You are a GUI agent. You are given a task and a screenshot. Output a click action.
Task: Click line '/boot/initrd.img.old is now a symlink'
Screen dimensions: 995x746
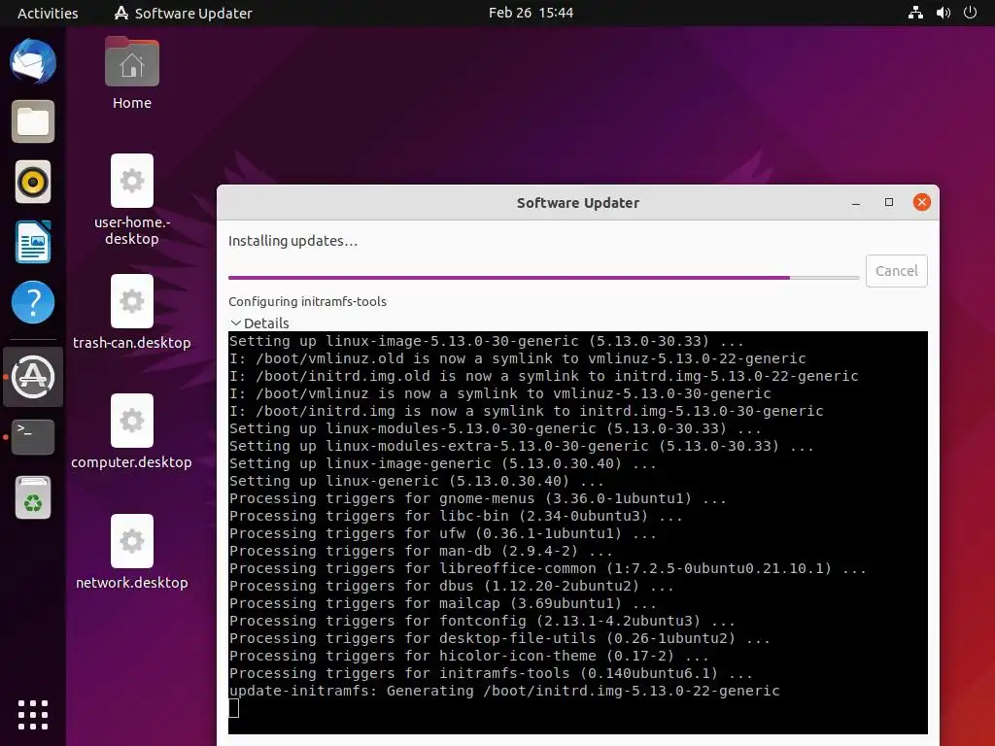[544, 376]
